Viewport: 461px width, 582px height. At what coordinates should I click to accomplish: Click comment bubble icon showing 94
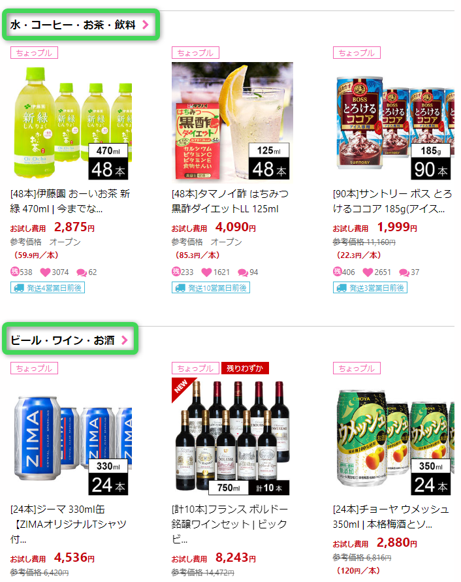[x=243, y=273]
